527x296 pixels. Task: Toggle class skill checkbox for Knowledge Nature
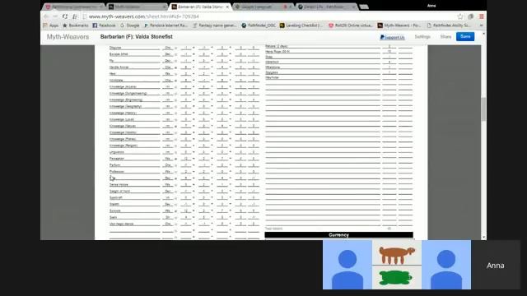(x=175, y=126)
